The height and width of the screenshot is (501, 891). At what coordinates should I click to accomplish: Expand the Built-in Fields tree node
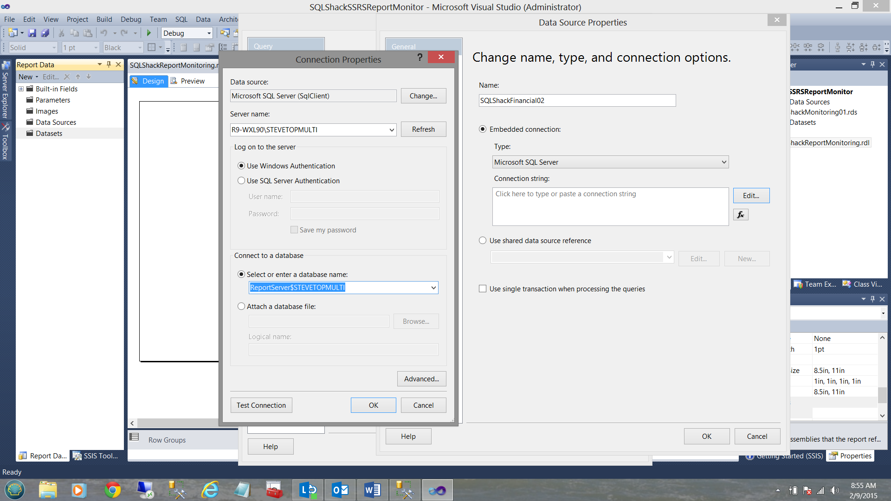click(x=21, y=89)
